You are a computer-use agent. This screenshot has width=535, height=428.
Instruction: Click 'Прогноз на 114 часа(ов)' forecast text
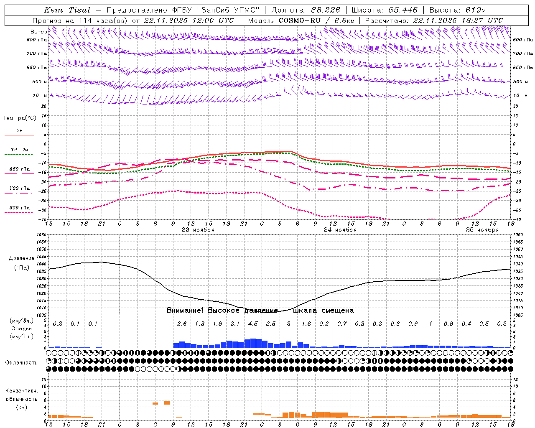[81, 20]
